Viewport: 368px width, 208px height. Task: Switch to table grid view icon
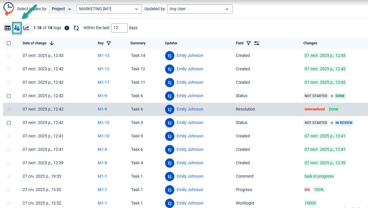(x=8, y=28)
